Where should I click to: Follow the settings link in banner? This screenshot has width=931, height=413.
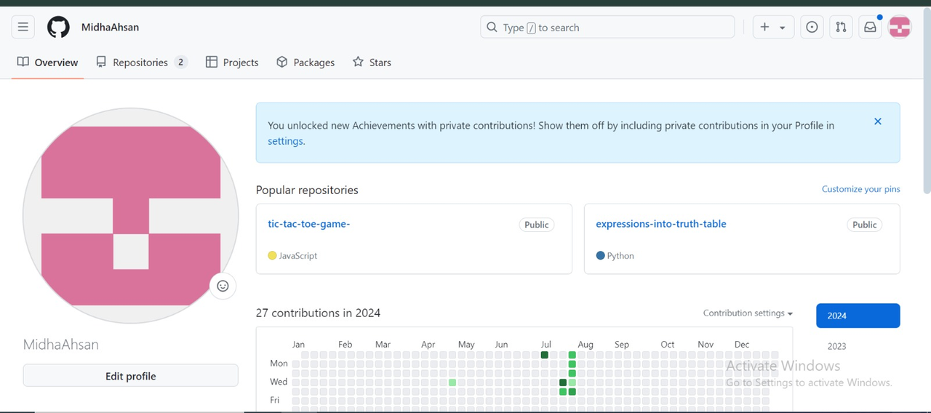point(285,141)
